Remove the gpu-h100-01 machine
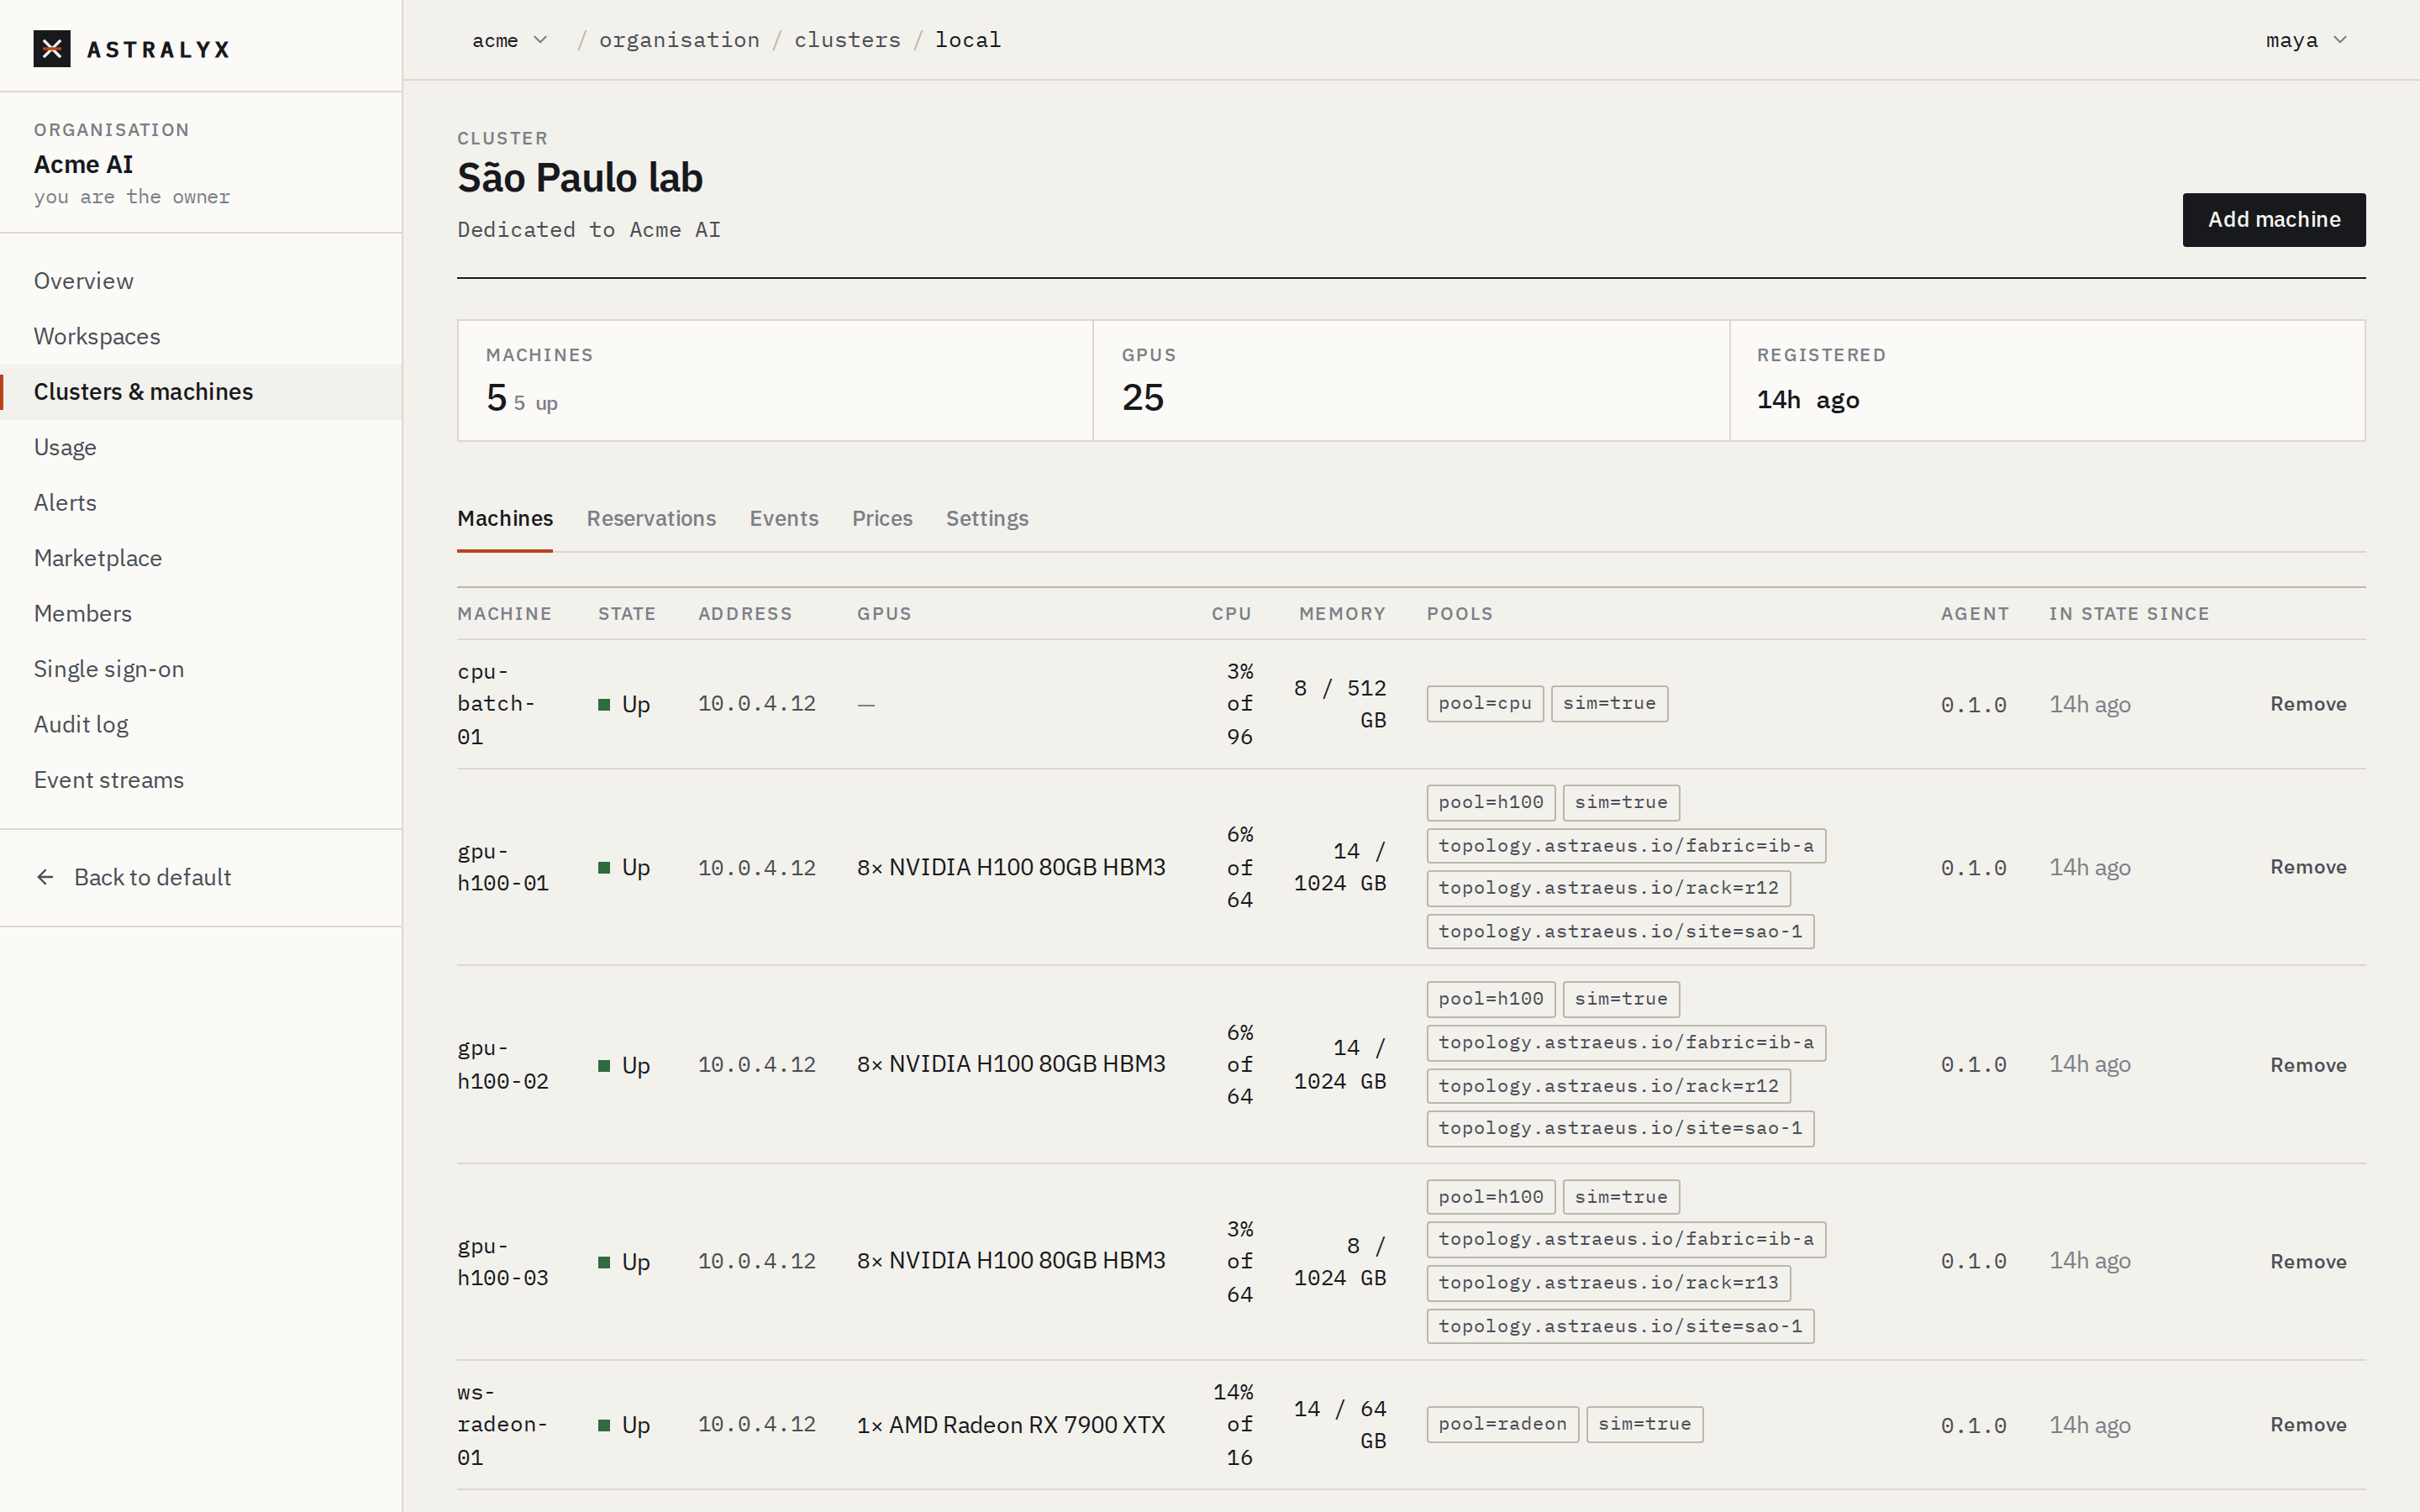This screenshot has width=2420, height=1512. point(2308,867)
